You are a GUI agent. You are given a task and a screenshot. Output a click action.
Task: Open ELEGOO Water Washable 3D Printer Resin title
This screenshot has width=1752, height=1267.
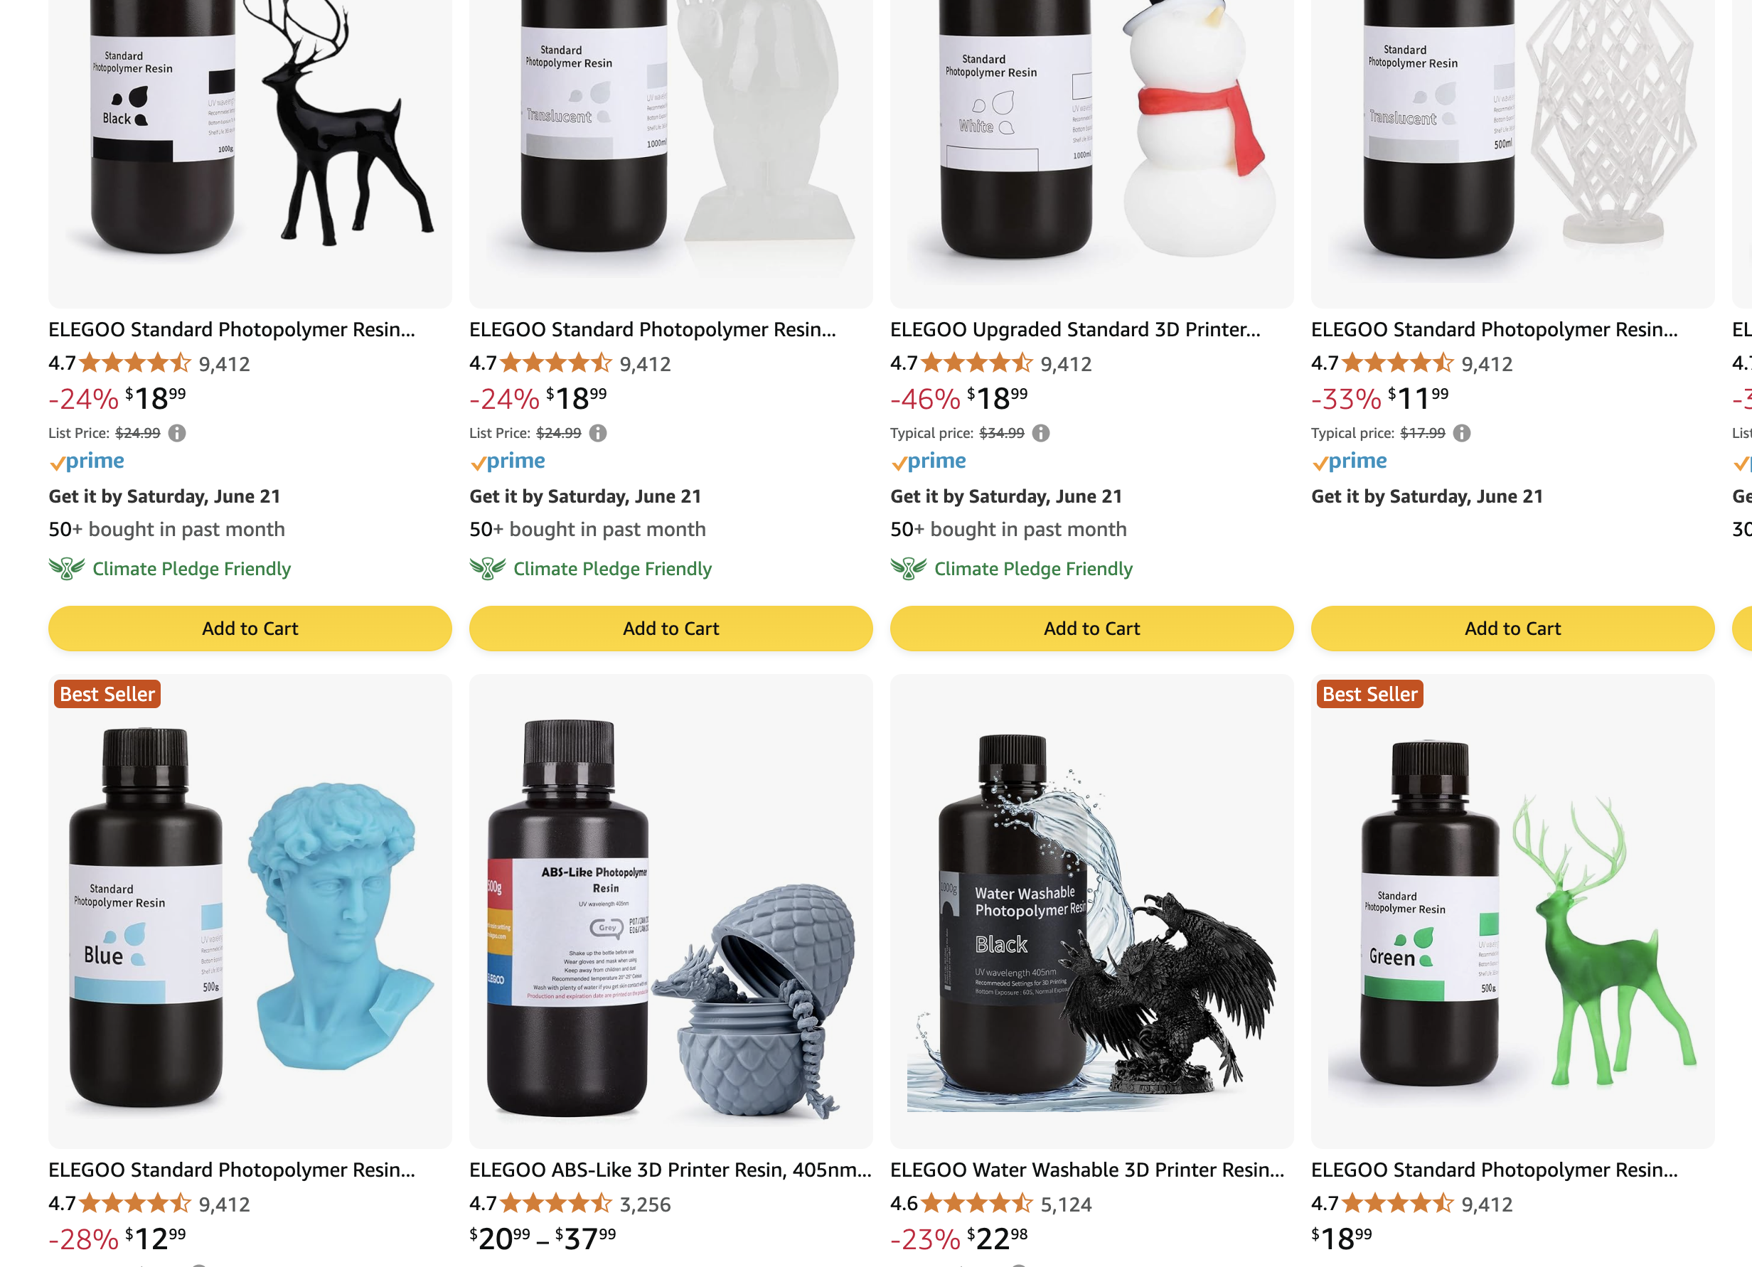[1088, 1170]
